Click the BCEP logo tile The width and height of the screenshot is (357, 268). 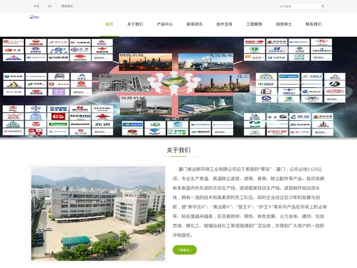click(254, 124)
